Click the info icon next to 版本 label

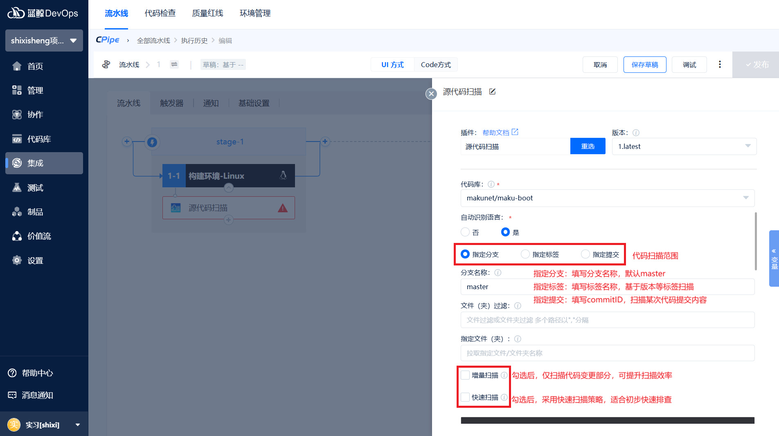636,133
